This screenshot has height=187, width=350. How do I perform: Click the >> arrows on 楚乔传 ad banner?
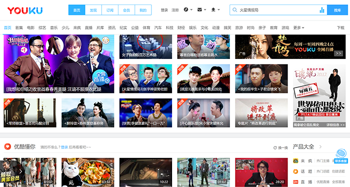[338, 53]
